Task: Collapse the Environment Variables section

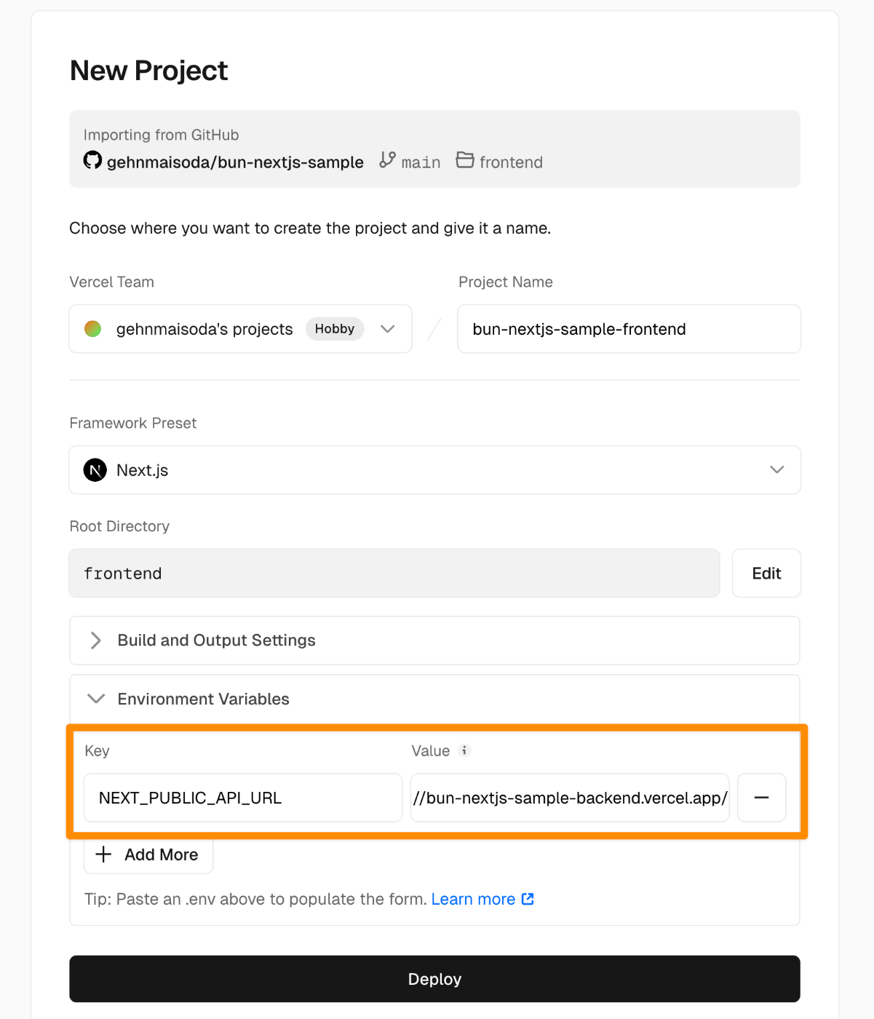Action: tap(96, 699)
